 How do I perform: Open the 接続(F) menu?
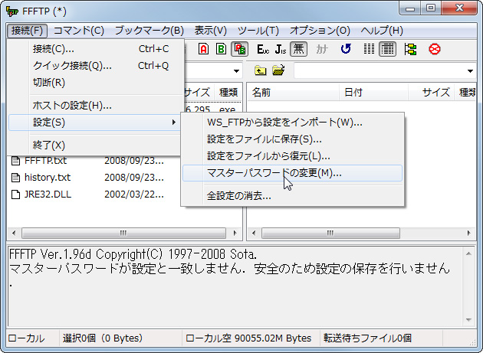click(27, 31)
